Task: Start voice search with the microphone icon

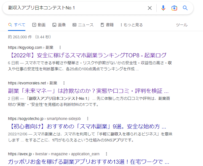Action: point(163,8)
